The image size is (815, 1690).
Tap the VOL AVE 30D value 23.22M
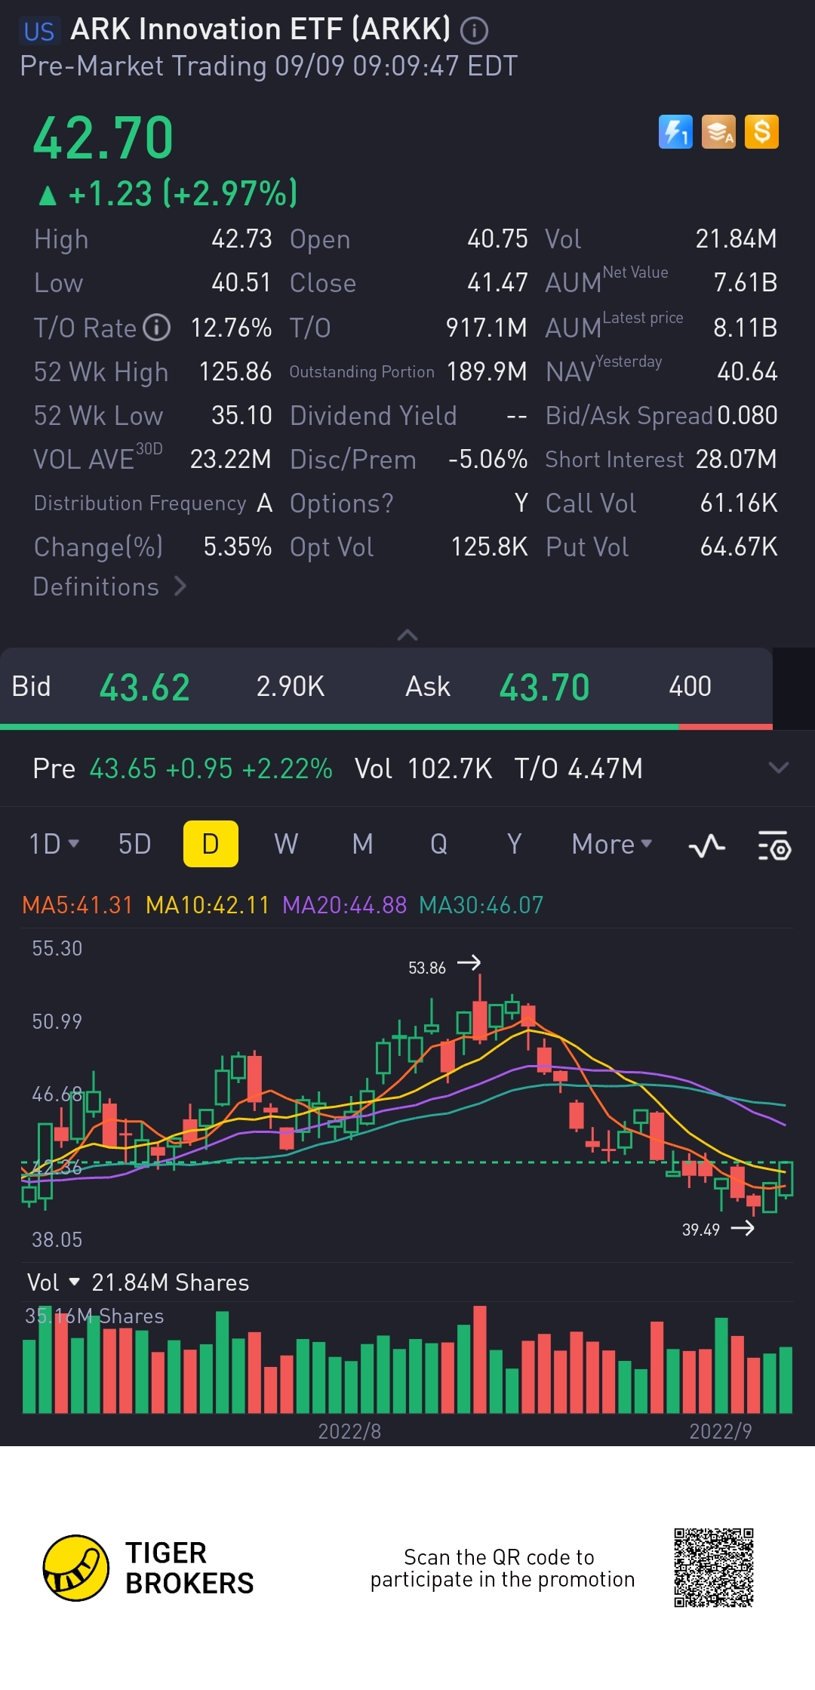[231, 459]
